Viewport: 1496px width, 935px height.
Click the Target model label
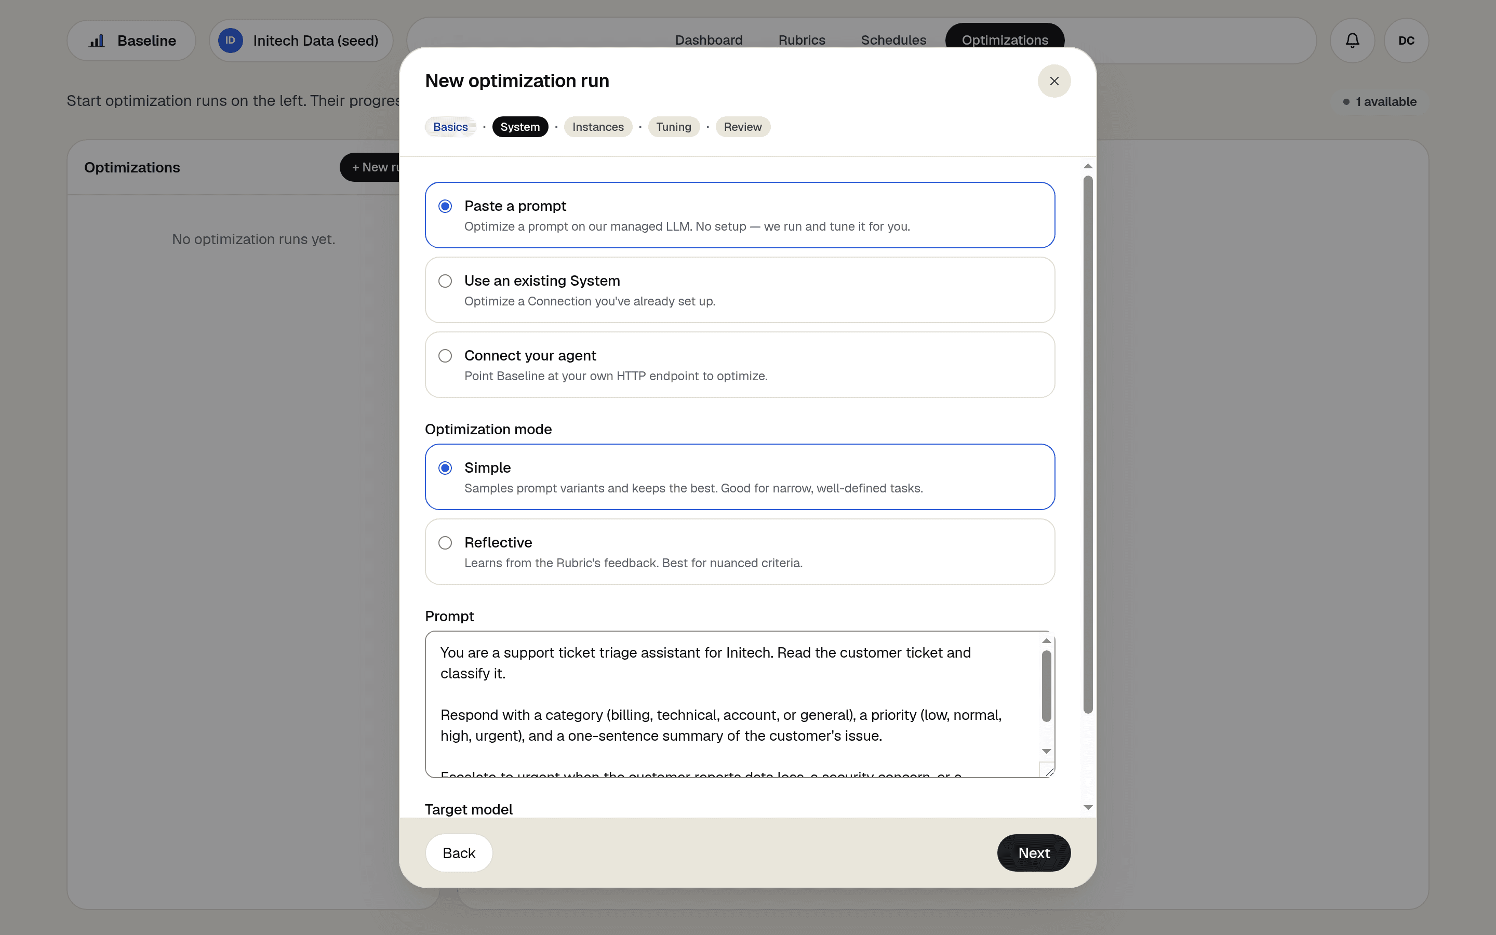click(469, 809)
